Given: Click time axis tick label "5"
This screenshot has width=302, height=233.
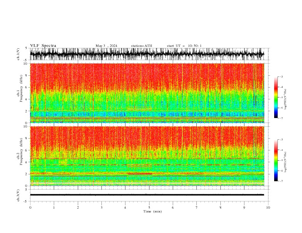Looking at the screenshot, I should click(x=149, y=207).
